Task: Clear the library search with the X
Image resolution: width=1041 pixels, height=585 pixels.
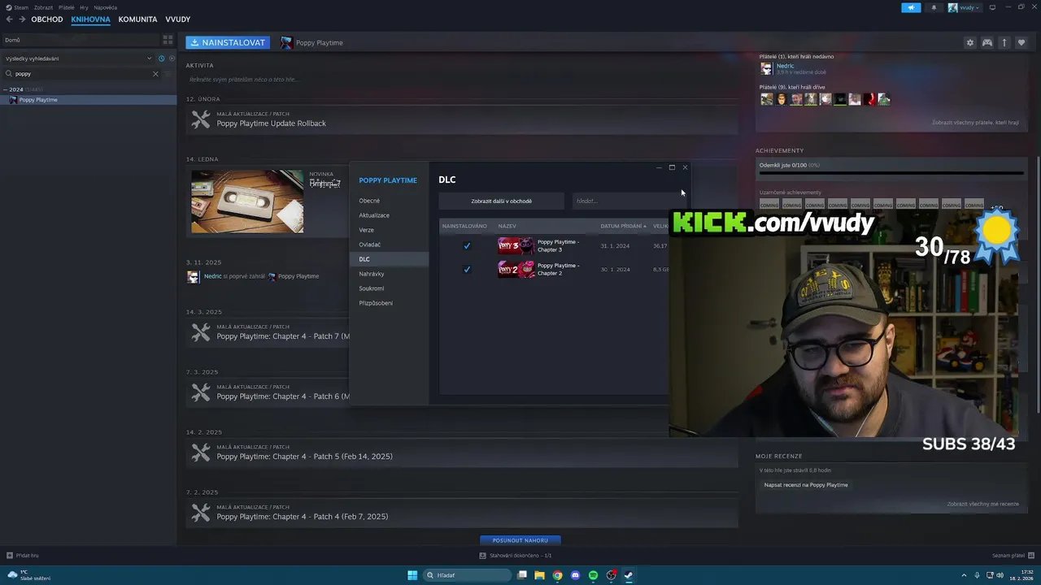Action: (x=155, y=74)
